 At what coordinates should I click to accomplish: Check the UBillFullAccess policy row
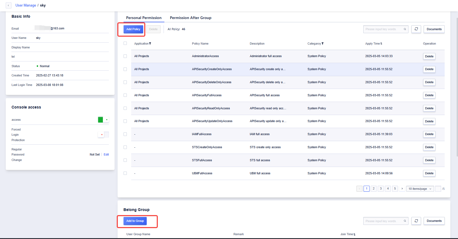click(x=125, y=173)
